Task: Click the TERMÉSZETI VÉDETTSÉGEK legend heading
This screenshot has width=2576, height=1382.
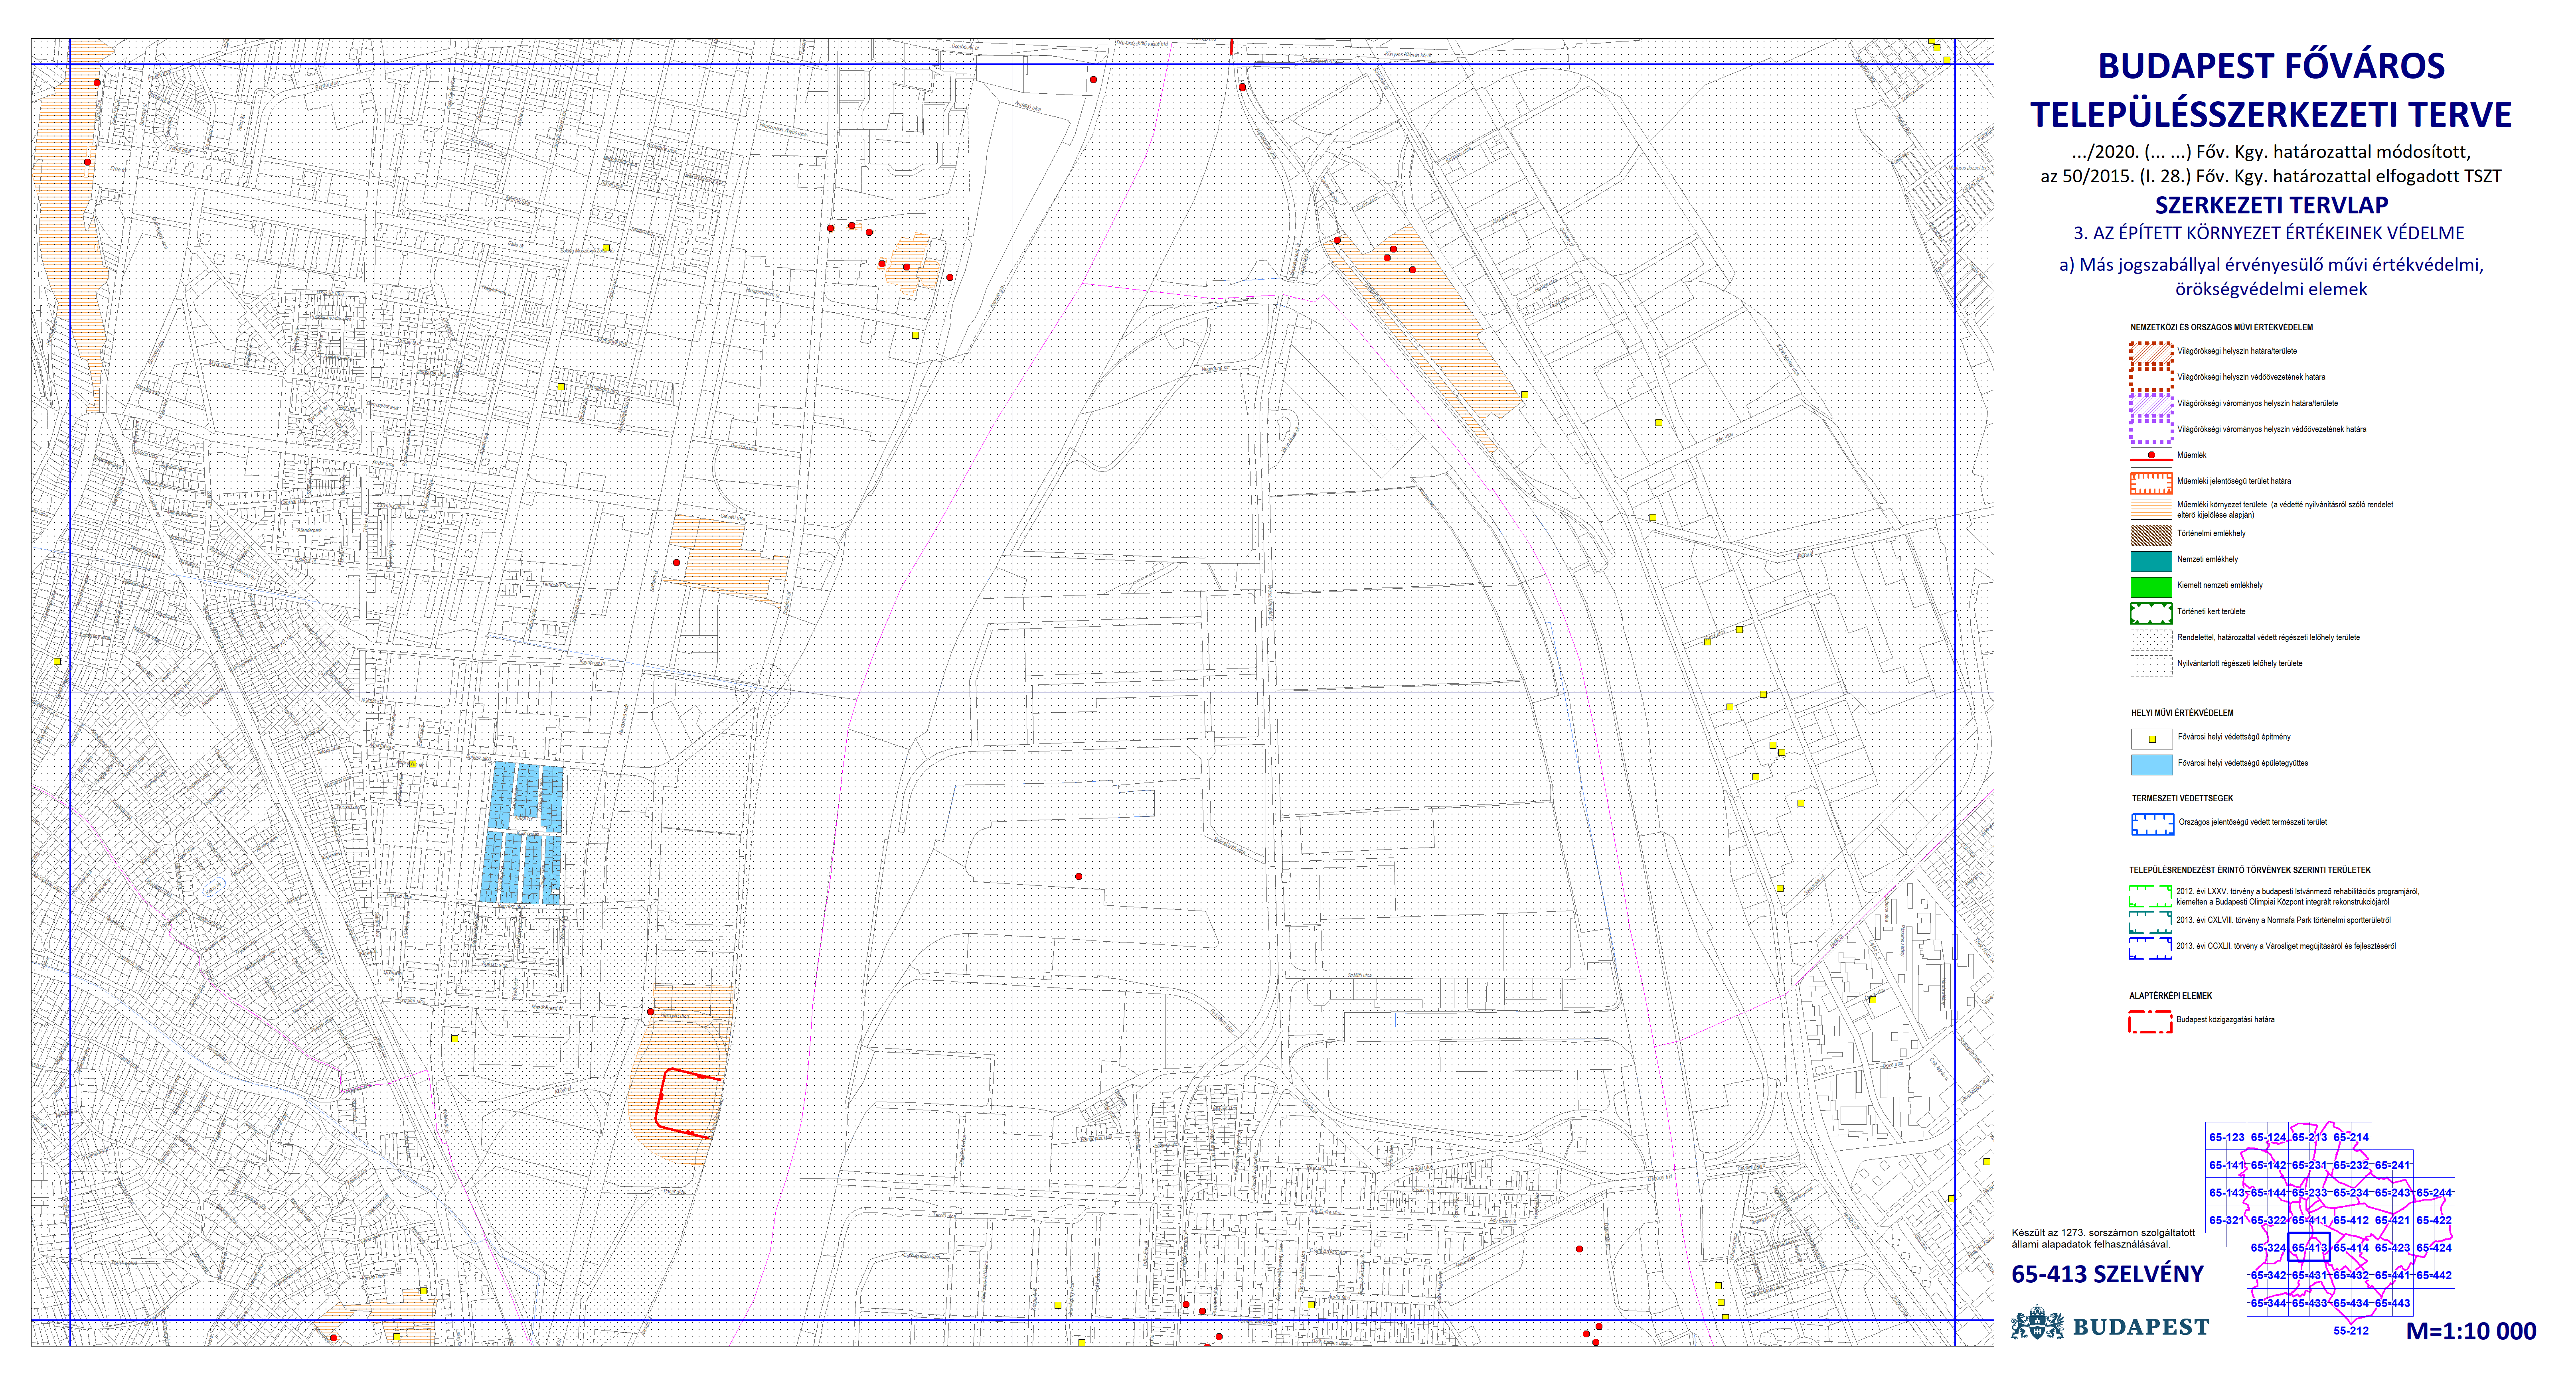Action: tap(2182, 798)
